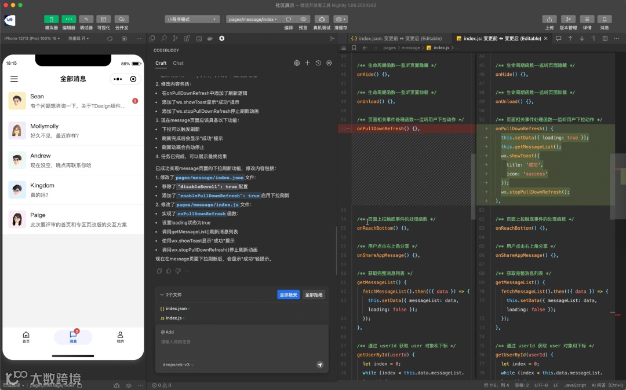Image resolution: width=626 pixels, height=390 pixels.
Task: Start a new CodeBuddy conversation with plus
Action: click(x=307, y=63)
